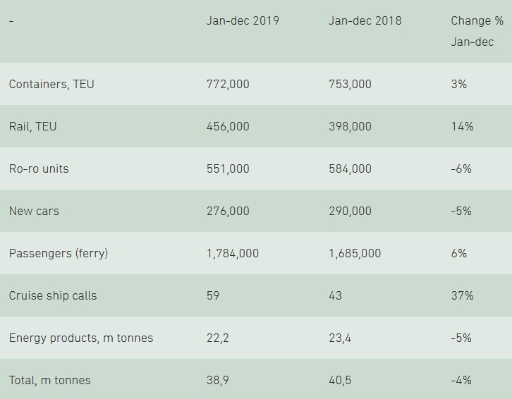
Task: Select the 398,000 rail value for 2018
Action: (x=350, y=126)
